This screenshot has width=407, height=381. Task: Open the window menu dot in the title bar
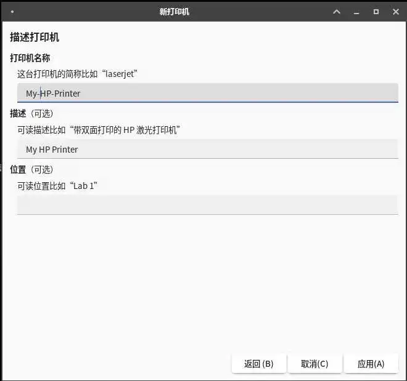point(12,12)
